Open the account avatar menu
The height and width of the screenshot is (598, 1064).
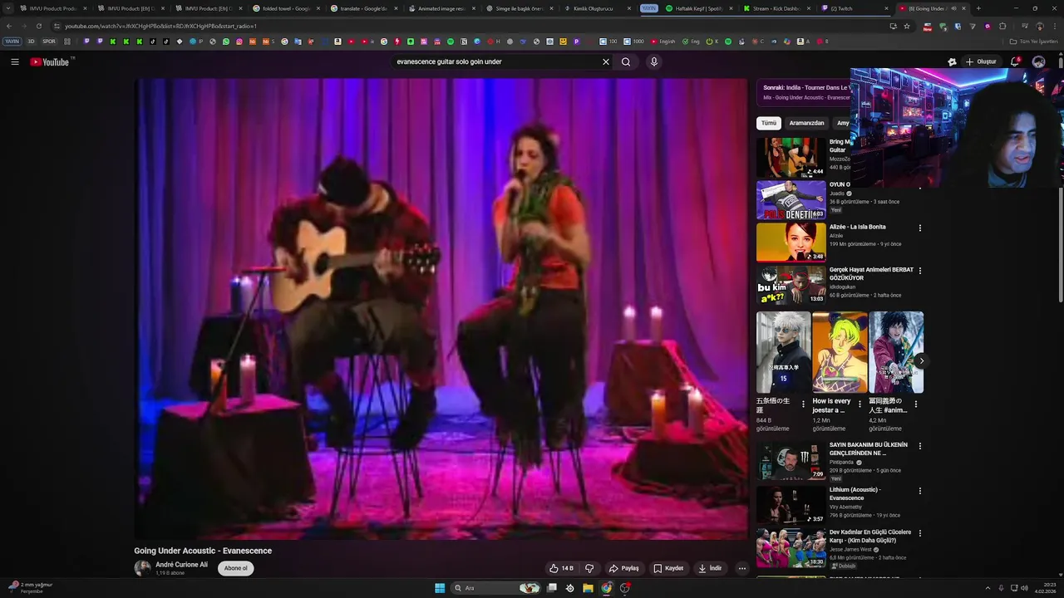point(1038,61)
